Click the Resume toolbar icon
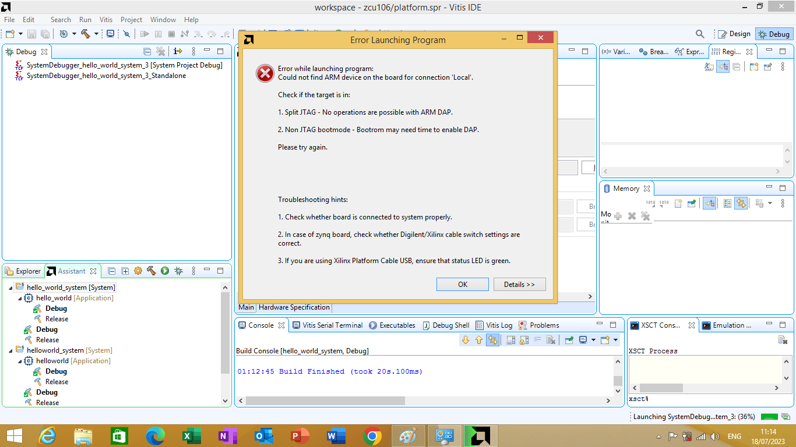 click(x=145, y=34)
